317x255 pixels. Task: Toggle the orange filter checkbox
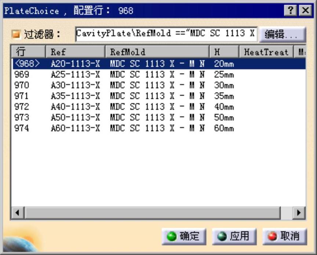(x=16, y=34)
